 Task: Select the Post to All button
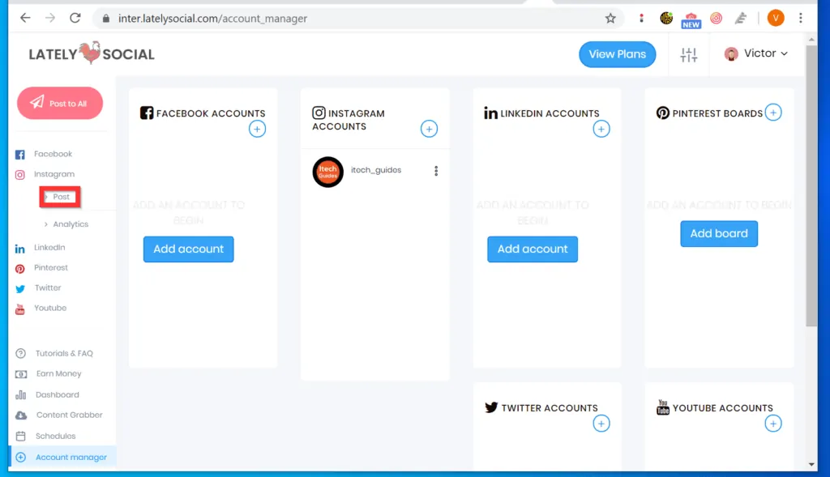pos(59,104)
